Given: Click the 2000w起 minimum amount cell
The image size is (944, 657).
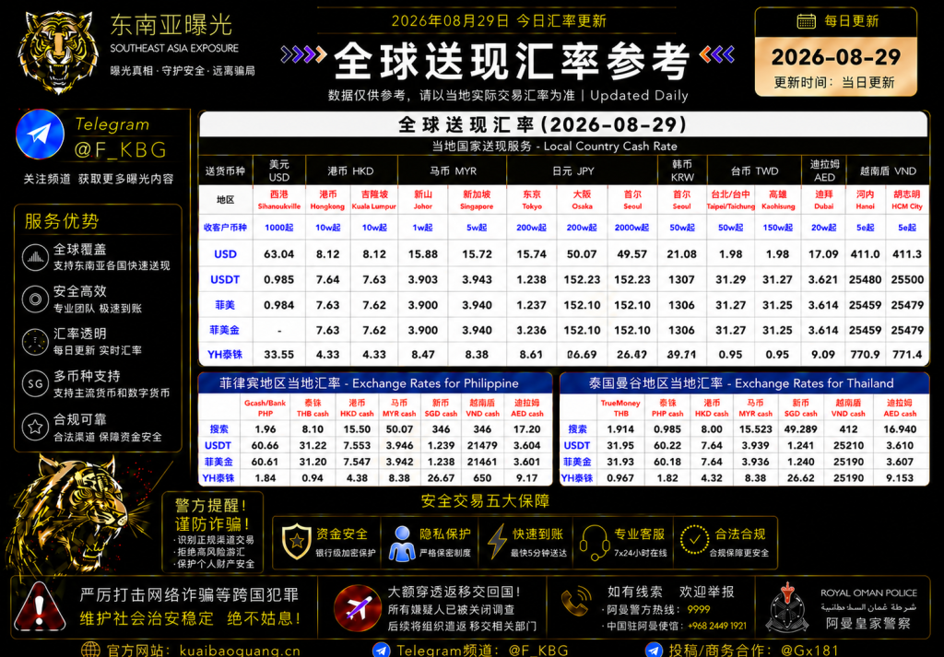Looking at the screenshot, I should click(x=631, y=228).
